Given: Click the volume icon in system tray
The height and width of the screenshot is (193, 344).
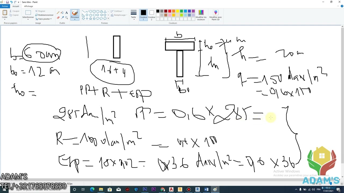Looking at the screenshot, I should (313, 190).
